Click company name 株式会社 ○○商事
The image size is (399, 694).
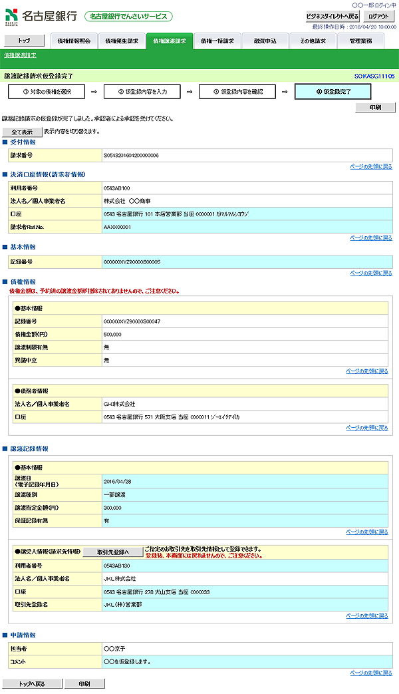(x=127, y=202)
